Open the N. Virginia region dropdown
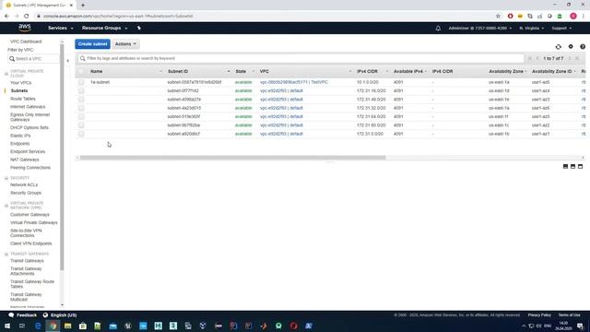The image size is (590, 332). tap(531, 29)
